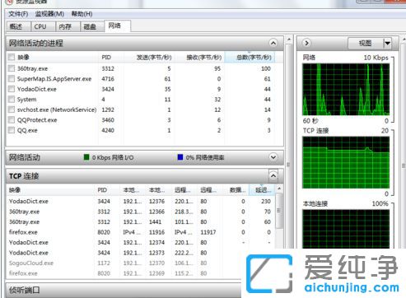
Task: Switch to the CPU tab
Action: point(42,26)
